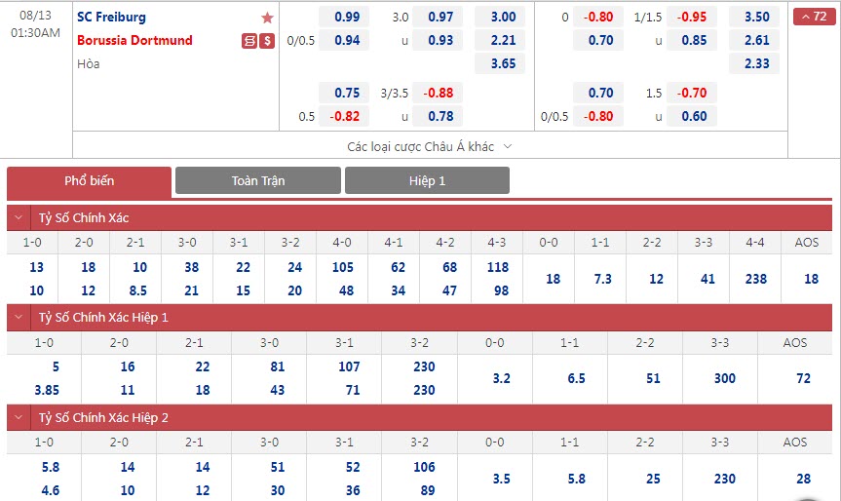Select the 238 odds for 4-4 score
The height and width of the screenshot is (501, 841).
coord(754,279)
